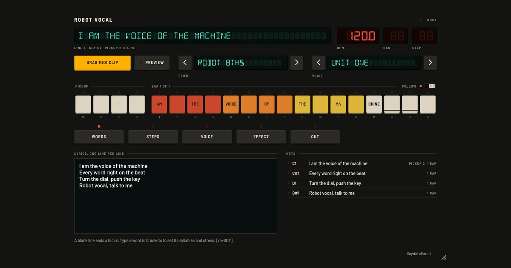Viewport: 511px width, 268px height.
Task: Click the BUSY status indicator
Action: pyautogui.click(x=428, y=20)
